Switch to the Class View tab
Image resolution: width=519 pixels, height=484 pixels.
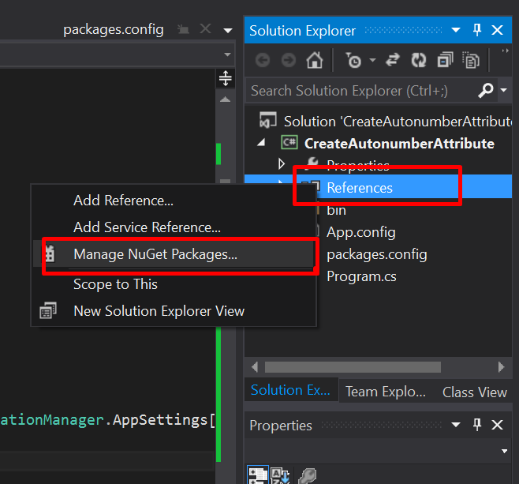474,392
